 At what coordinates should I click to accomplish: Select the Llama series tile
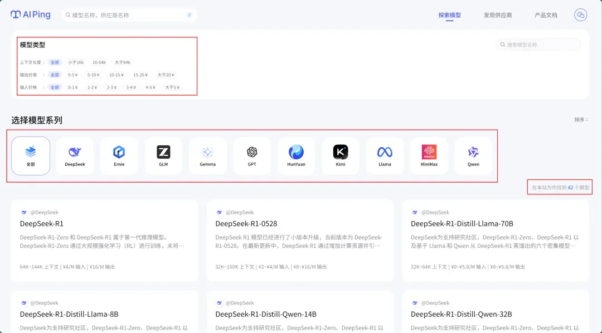385,156
